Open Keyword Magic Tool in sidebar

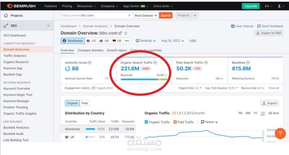[18, 95]
